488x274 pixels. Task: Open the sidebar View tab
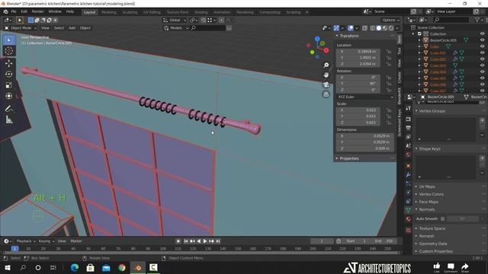coord(400,63)
